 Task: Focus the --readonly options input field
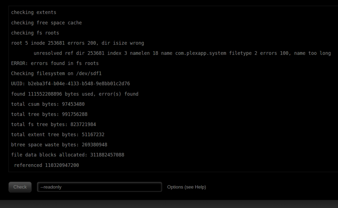(99, 187)
